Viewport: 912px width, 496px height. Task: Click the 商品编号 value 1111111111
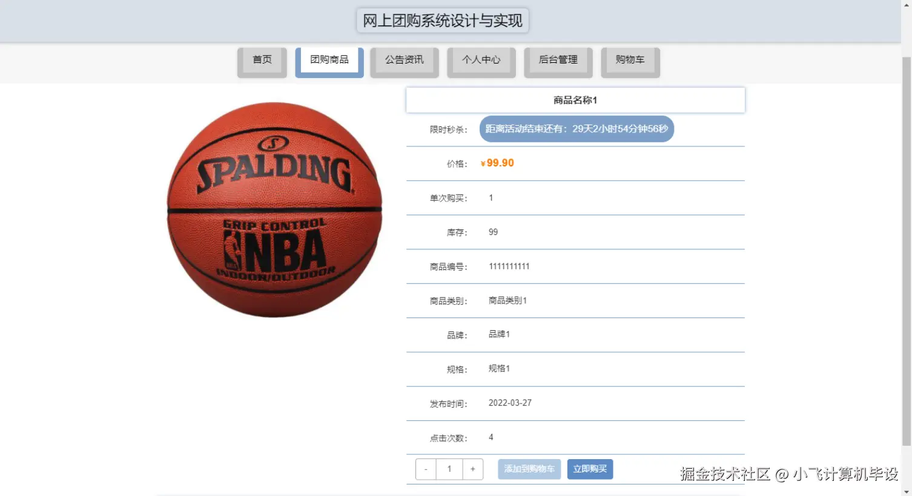(509, 267)
